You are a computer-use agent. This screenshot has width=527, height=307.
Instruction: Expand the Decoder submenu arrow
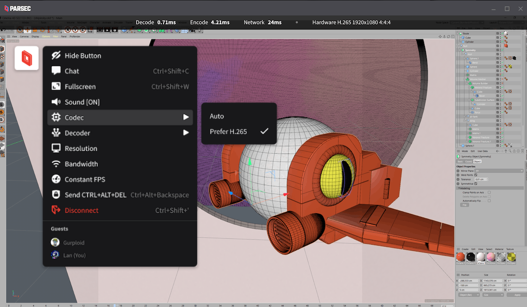click(186, 133)
